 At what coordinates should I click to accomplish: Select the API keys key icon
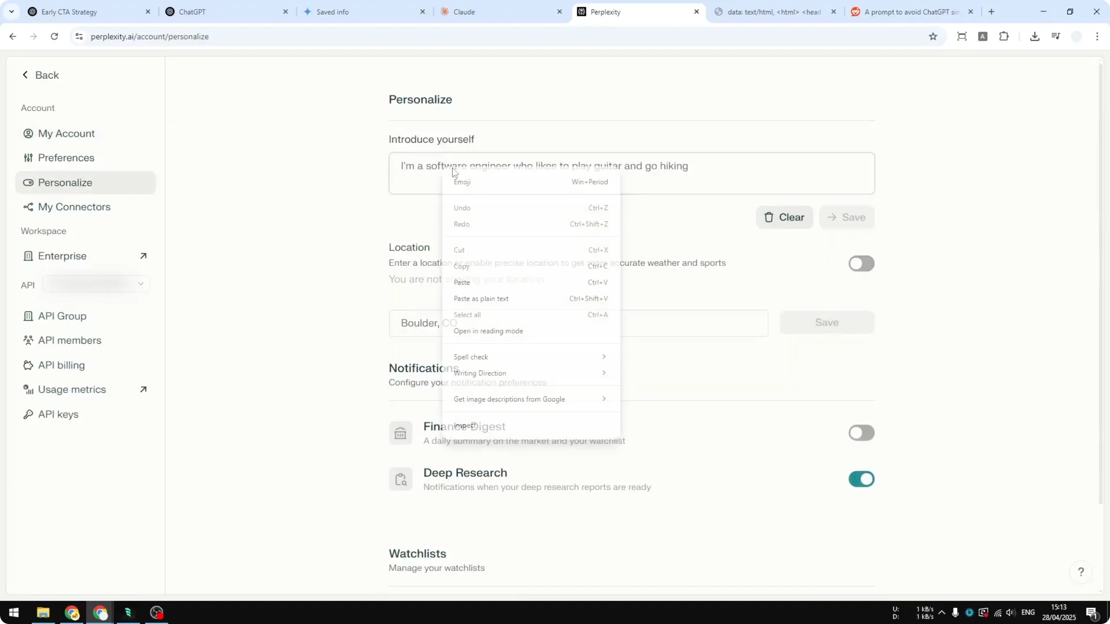(28, 414)
